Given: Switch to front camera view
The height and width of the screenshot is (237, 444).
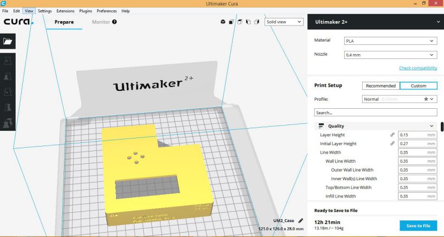Looking at the screenshot, I should 231,22.
